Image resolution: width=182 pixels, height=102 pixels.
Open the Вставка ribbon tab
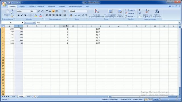point(22,6)
